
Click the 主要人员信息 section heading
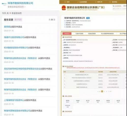68,96
